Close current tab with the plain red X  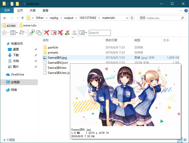tap(47, 33)
